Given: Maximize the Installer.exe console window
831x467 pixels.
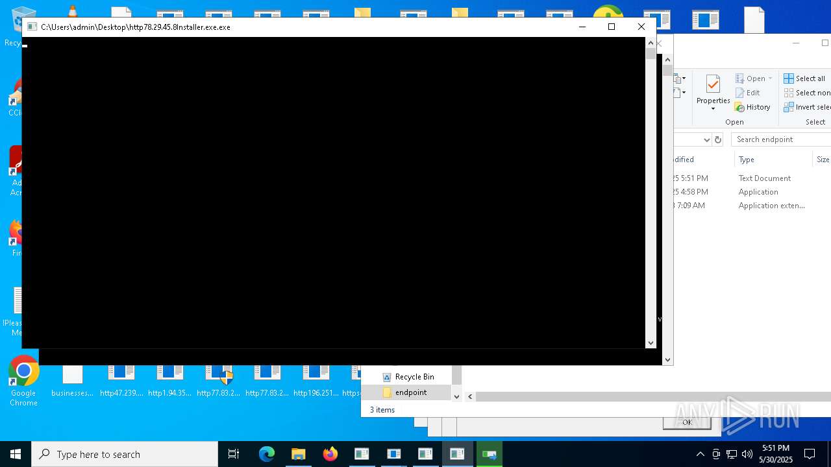Looking at the screenshot, I should pyautogui.click(x=612, y=27).
